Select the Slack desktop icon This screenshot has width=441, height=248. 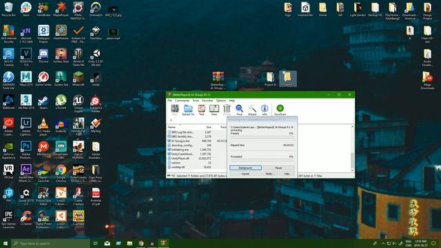(x=26, y=9)
